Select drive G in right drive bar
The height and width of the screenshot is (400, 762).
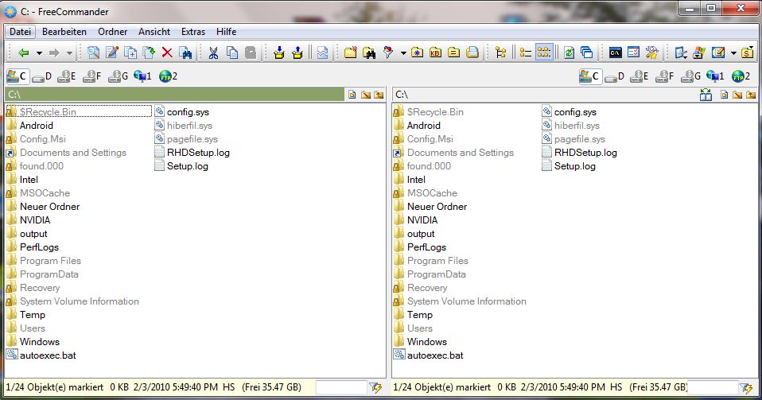pyautogui.click(x=690, y=76)
